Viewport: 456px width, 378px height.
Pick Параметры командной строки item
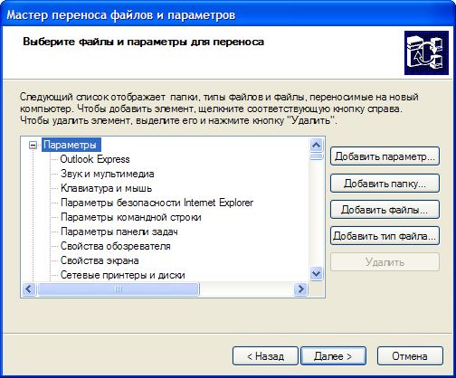(131, 217)
